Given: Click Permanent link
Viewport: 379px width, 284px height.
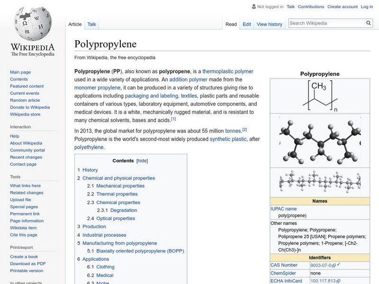Looking at the screenshot, I should 25,214.
